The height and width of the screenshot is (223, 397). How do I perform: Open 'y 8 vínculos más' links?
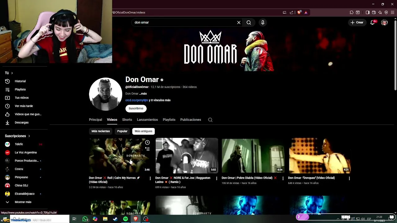click(160, 100)
